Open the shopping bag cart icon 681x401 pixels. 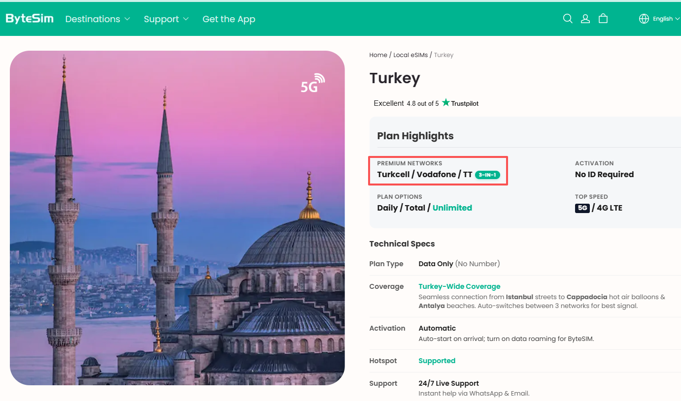(603, 19)
